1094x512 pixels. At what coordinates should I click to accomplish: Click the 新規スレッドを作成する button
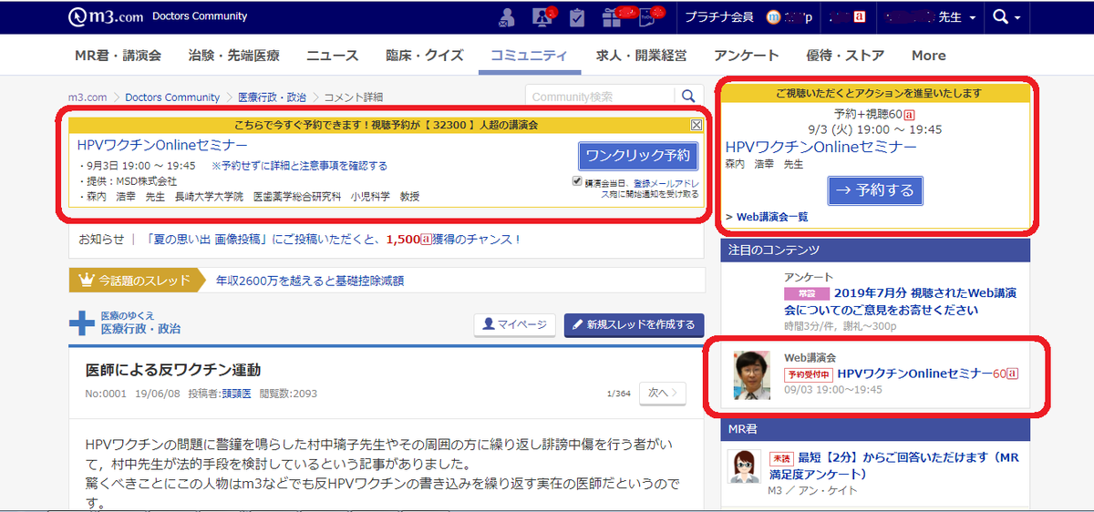(x=634, y=324)
